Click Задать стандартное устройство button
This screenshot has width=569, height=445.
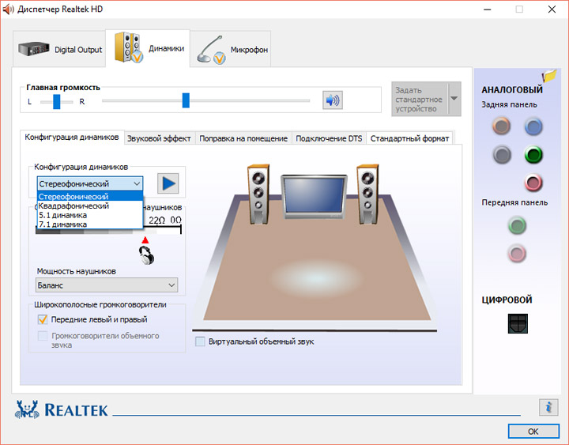[x=420, y=99]
